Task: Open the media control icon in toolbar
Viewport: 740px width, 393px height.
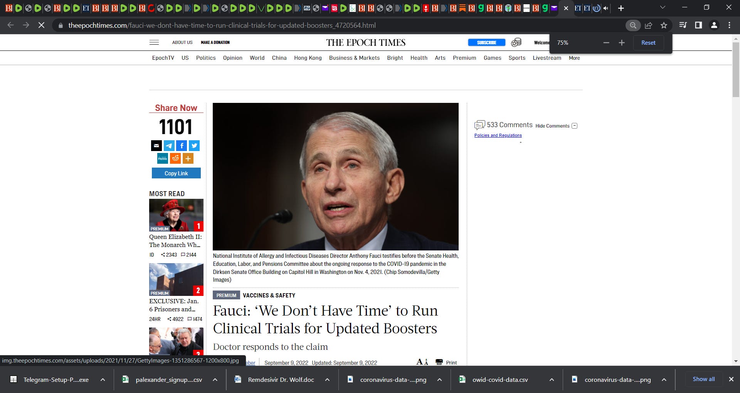Action: 683,25
